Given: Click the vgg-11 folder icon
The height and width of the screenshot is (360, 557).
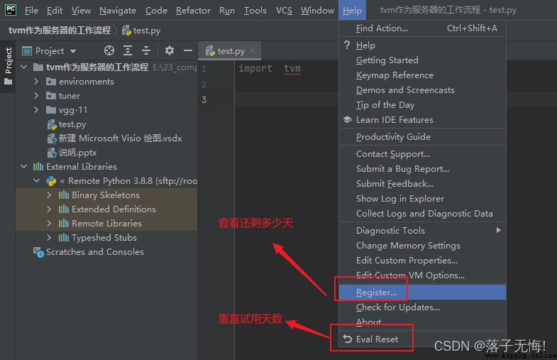Looking at the screenshot, I should pyautogui.click(x=51, y=110).
